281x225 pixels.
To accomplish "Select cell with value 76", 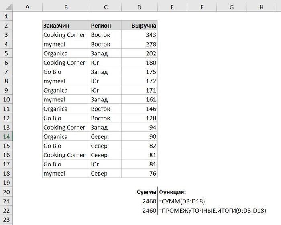I will [x=139, y=173].
